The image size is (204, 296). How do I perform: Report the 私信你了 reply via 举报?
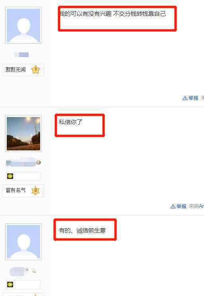click(181, 206)
